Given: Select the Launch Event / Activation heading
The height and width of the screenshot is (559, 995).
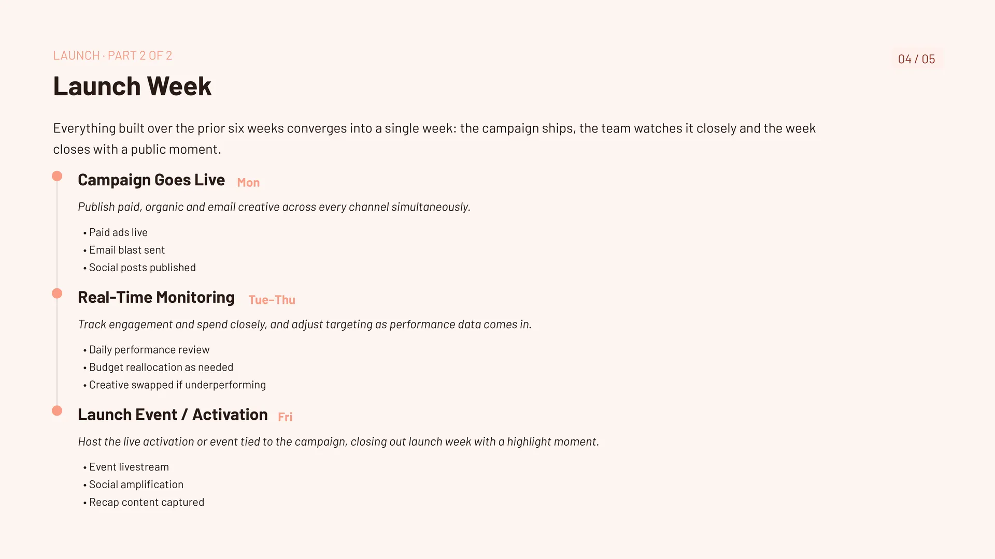Looking at the screenshot, I should point(173,415).
